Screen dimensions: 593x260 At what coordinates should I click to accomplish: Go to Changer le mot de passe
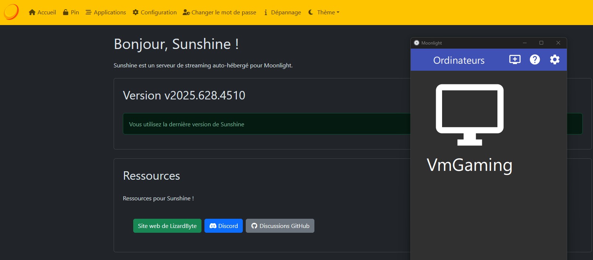220,13
